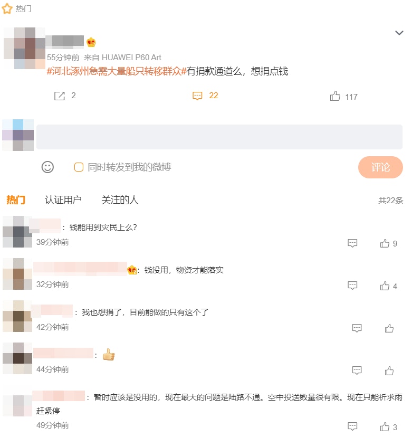The width and height of the screenshot is (412, 437).
Task: Click the star 热门 icon at top
Action: tap(7, 8)
